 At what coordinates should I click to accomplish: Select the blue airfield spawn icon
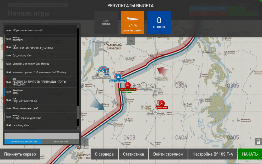point(103,70)
